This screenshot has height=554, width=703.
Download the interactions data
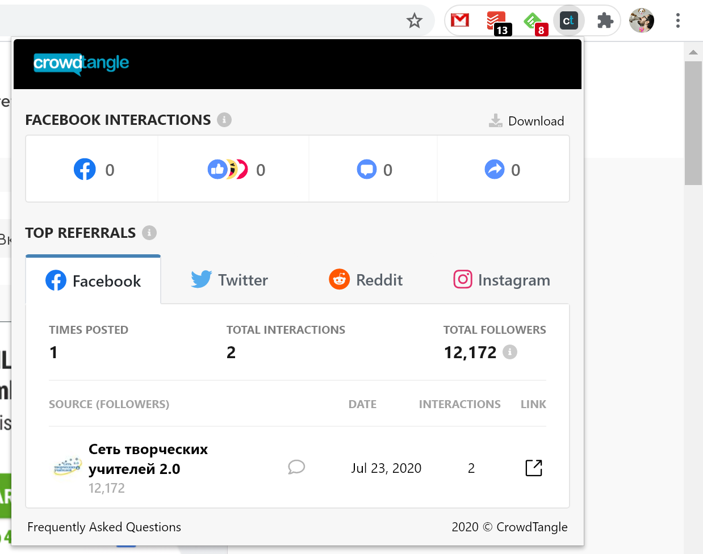tap(526, 121)
